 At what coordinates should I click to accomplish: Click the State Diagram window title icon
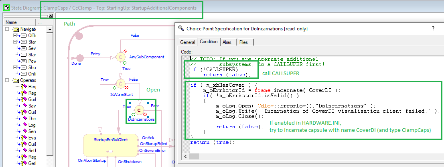click(x=6, y=7)
